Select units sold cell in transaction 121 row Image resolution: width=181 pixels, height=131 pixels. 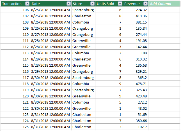pyautogui.click(x=109, y=102)
